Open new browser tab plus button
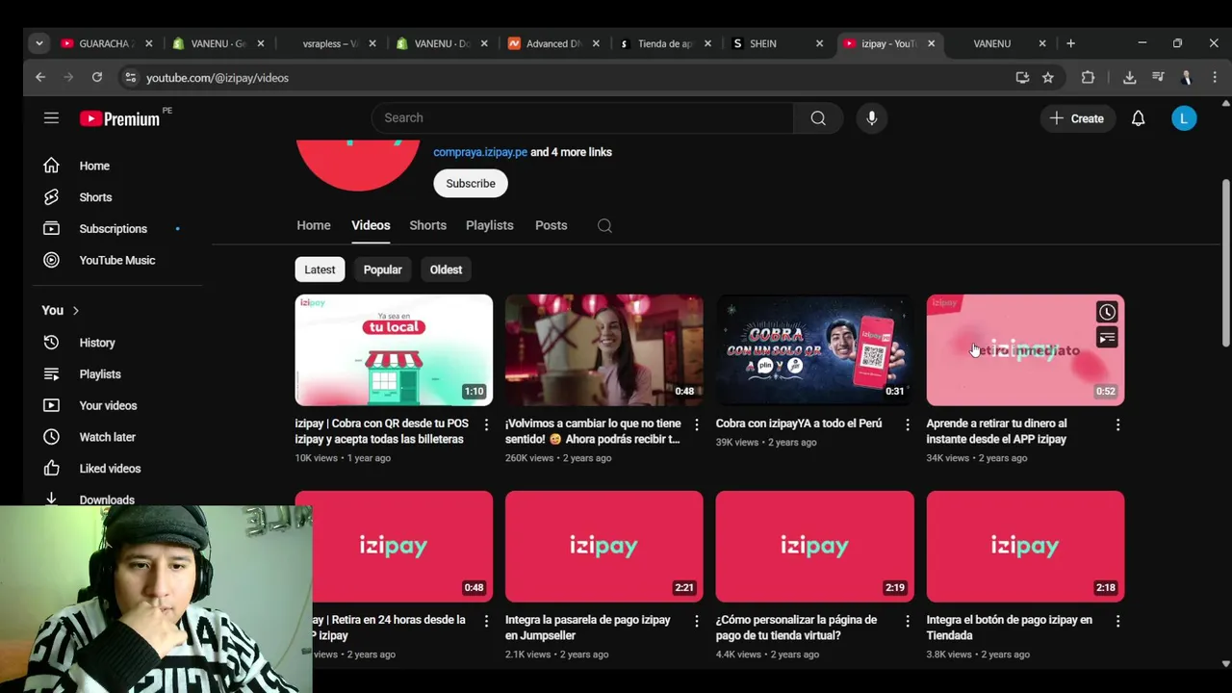Image resolution: width=1232 pixels, height=693 pixels. (x=1070, y=43)
